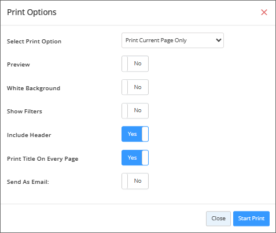Image resolution: width=276 pixels, height=233 pixels.
Task: Click the Print Title On Every Page label
Action: [x=43, y=159]
